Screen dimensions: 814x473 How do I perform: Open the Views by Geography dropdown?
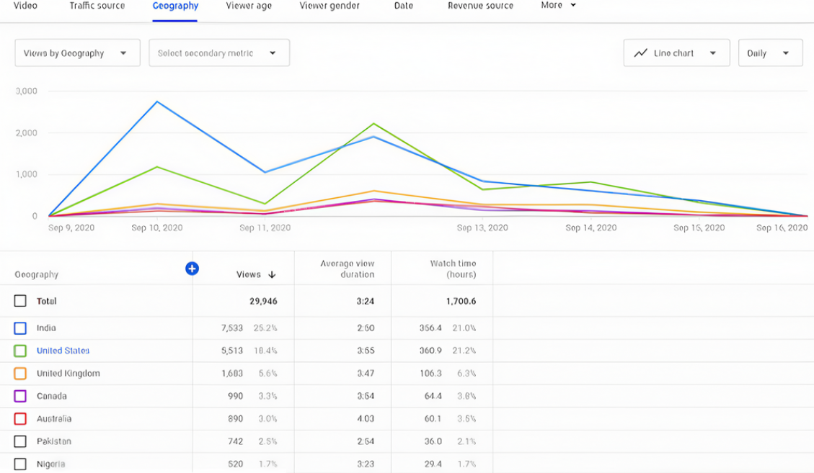pyautogui.click(x=77, y=53)
